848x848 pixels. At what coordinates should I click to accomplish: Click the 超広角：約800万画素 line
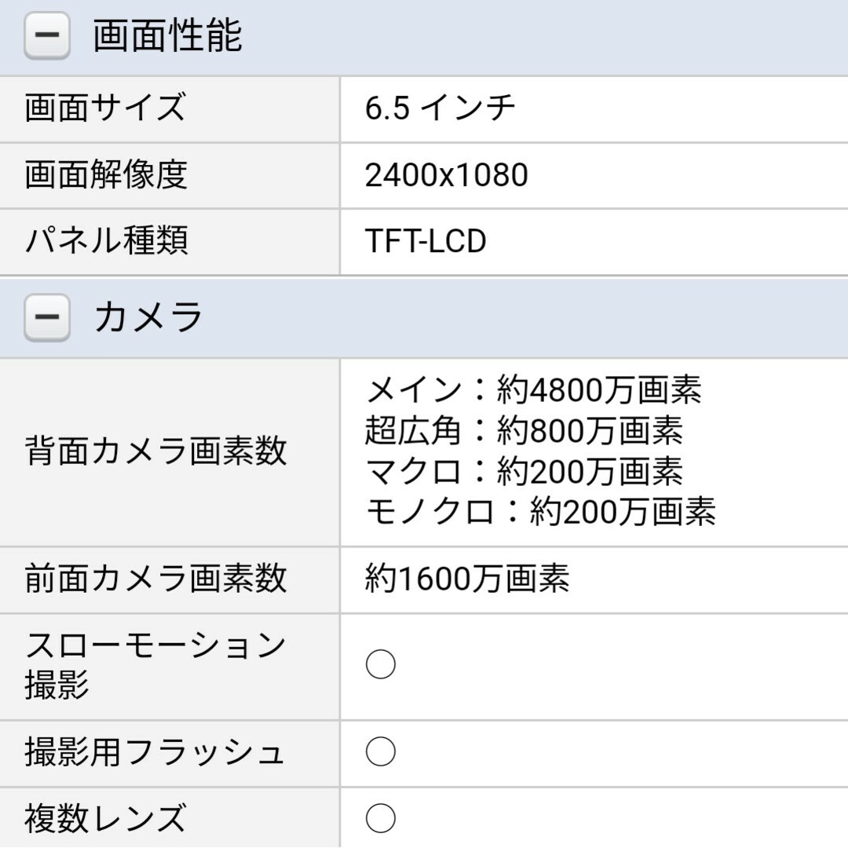(524, 430)
